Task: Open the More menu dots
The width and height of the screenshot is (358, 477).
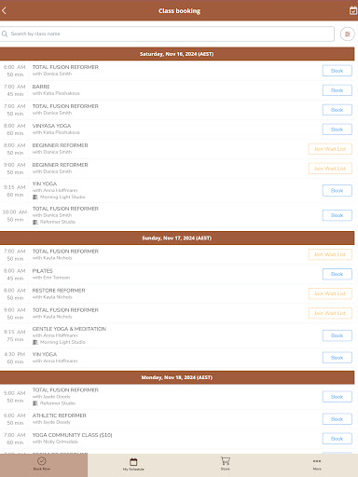Action: [317, 461]
